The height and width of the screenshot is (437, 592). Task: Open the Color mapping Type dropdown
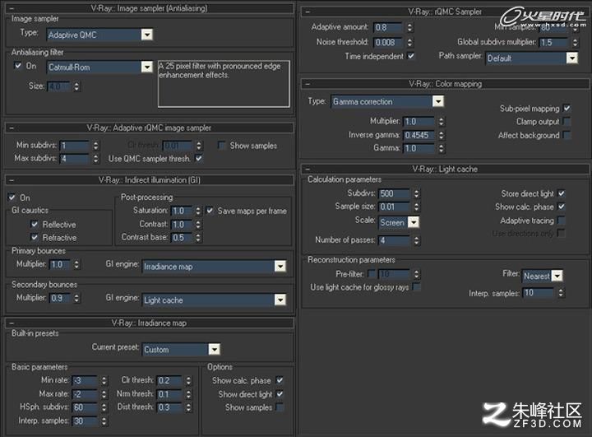tap(387, 101)
